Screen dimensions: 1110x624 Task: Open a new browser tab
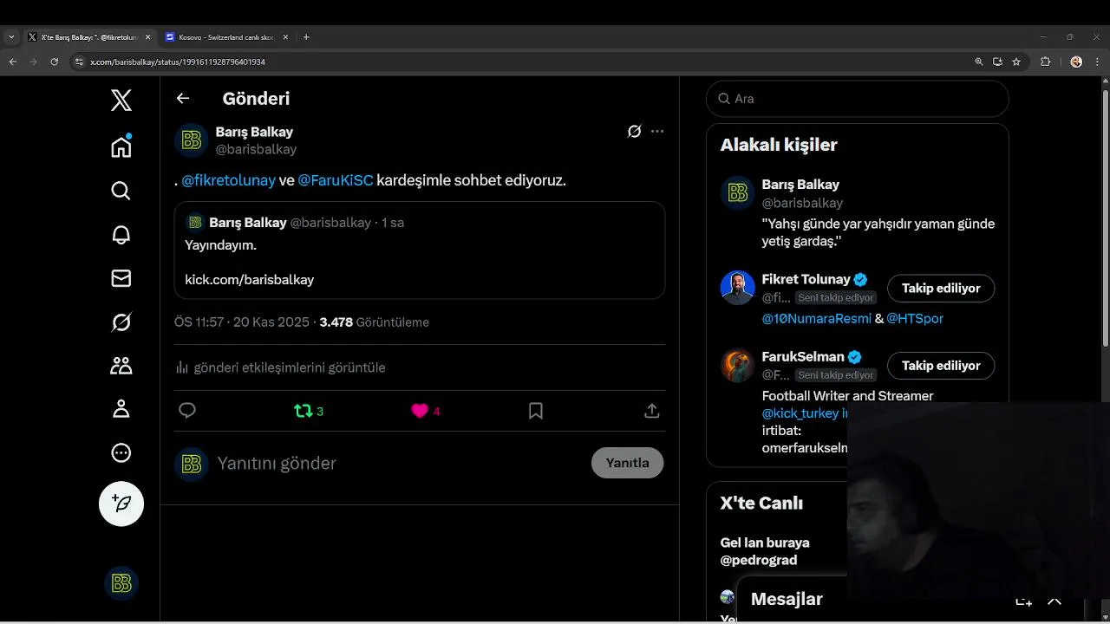pyautogui.click(x=306, y=37)
